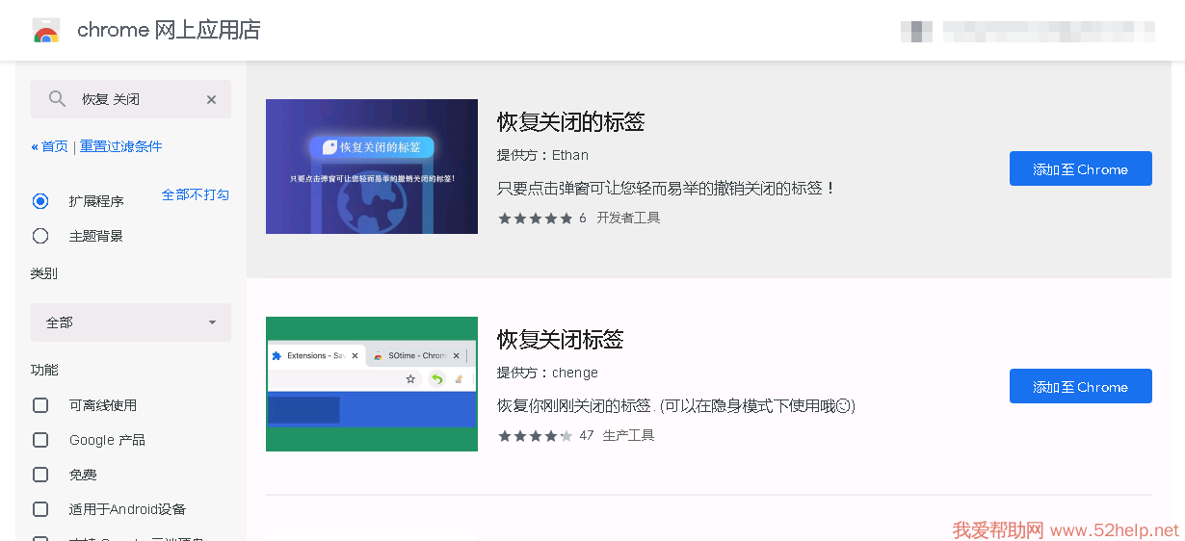The height and width of the screenshot is (541, 1185).
Task: Click the 类别 section heading
Action: tap(44, 273)
